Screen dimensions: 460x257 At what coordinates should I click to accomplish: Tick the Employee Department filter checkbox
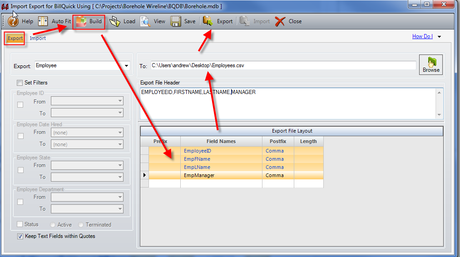click(x=20, y=202)
